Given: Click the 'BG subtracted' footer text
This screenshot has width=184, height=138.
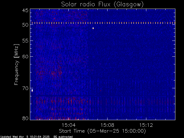Looking at the screenshot, I should coord(63,137).
